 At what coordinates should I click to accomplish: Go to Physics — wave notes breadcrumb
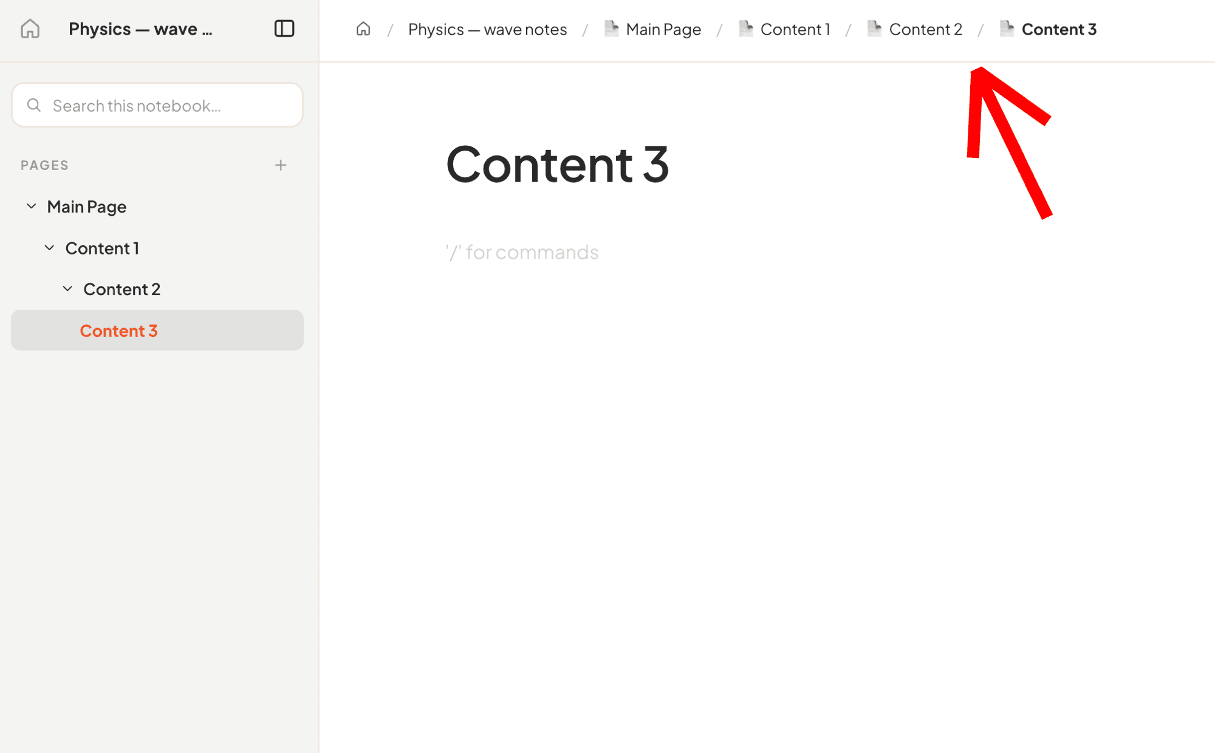pos(487,29)
